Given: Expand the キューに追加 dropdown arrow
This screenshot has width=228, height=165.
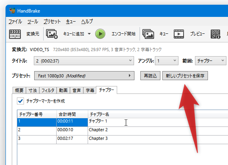Looking at the screenshot, I should tap(89, 34).
